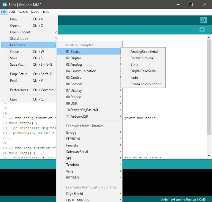Viewport: 212px width, 202px height.
Task: Expand the Sketchbook submenu
Action: 28,38
